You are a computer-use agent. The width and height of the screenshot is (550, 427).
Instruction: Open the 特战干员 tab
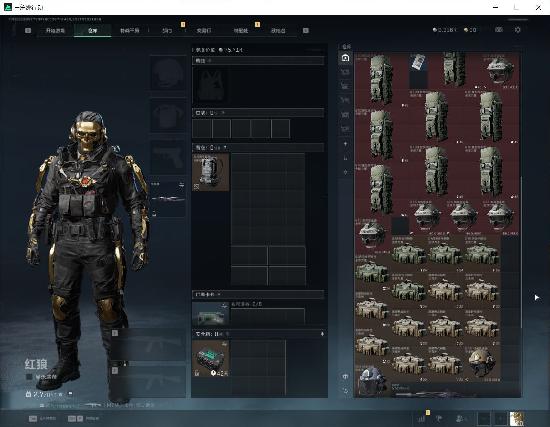[x=130, y=30]
